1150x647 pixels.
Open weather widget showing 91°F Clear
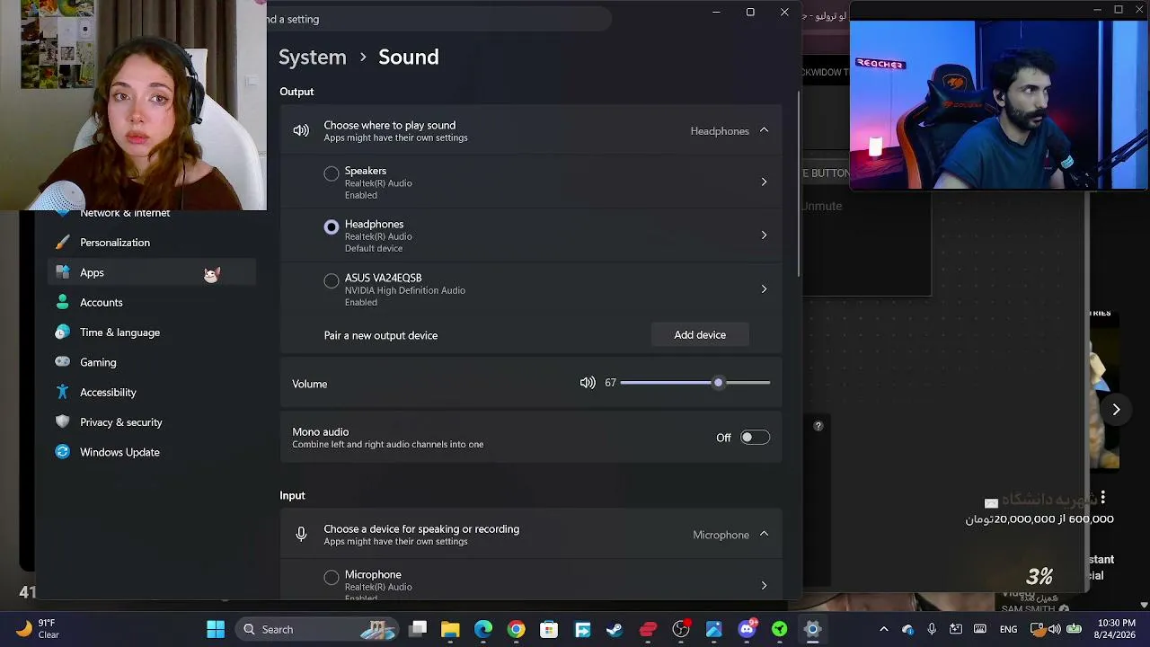point(37,629)
